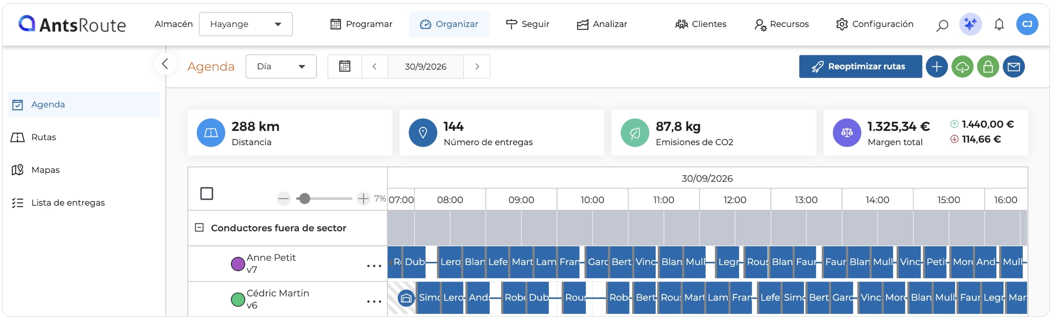Select Agenda in the sidebar

(x=84, y=105)
